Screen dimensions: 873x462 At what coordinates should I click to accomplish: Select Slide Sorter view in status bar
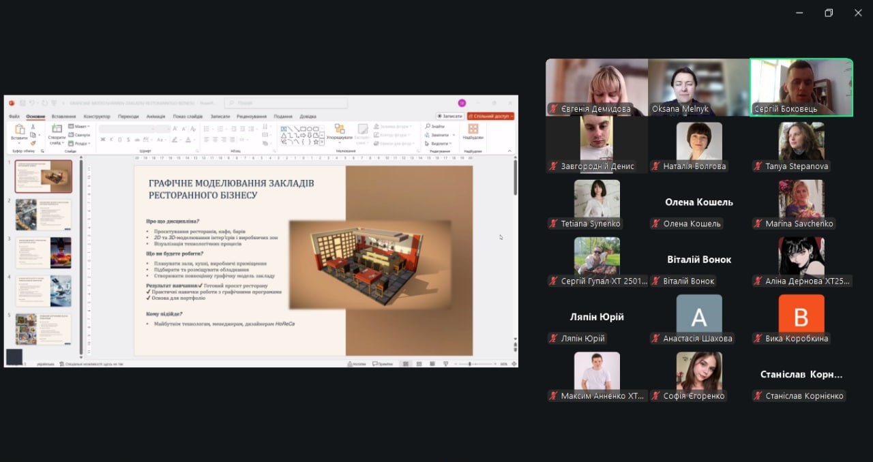point(417,364)
